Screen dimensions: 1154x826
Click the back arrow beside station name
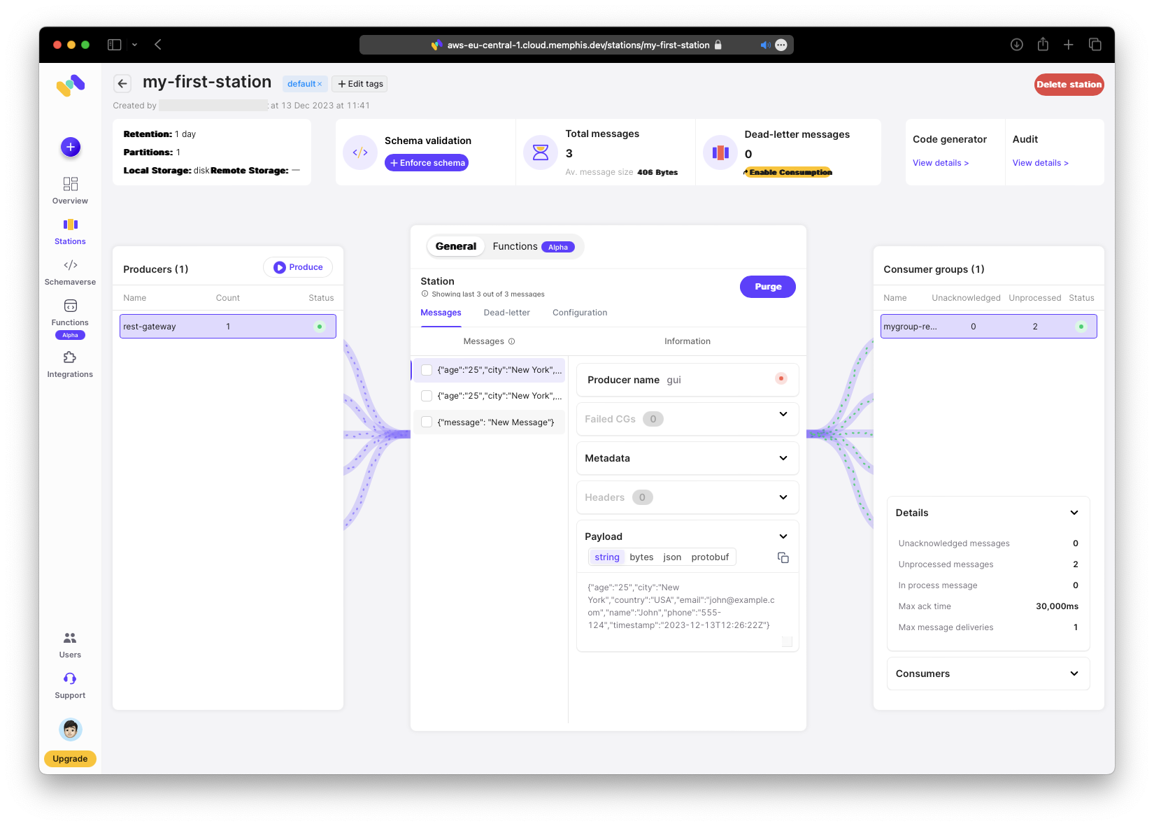pyautogui.click(x=122, y=84)
